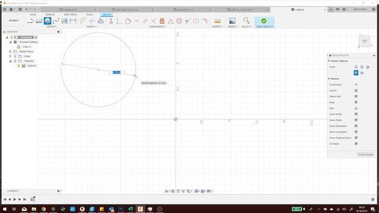This screenshot has height=213, width=379.
Task: Select the Rectangle sketch tool
Action: click(39, 21)
